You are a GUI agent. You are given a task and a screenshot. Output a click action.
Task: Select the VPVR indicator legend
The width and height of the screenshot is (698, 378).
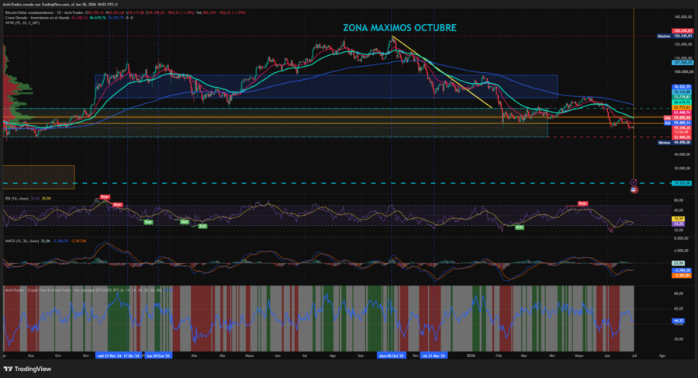pyautogui.click(x=22, y=23)
